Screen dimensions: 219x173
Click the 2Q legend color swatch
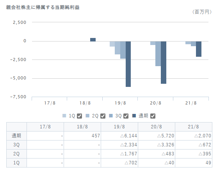coord(87,116)
